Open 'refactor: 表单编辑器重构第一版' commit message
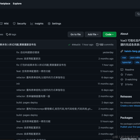The image size is (140, 140). (x=33, y=96)
